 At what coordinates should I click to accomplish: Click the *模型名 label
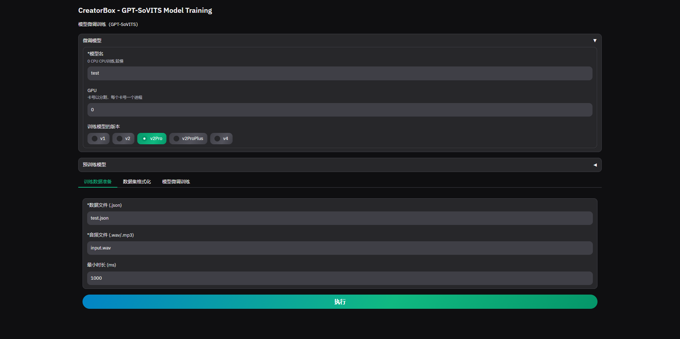pyautogui.click(x=96, y=54)
